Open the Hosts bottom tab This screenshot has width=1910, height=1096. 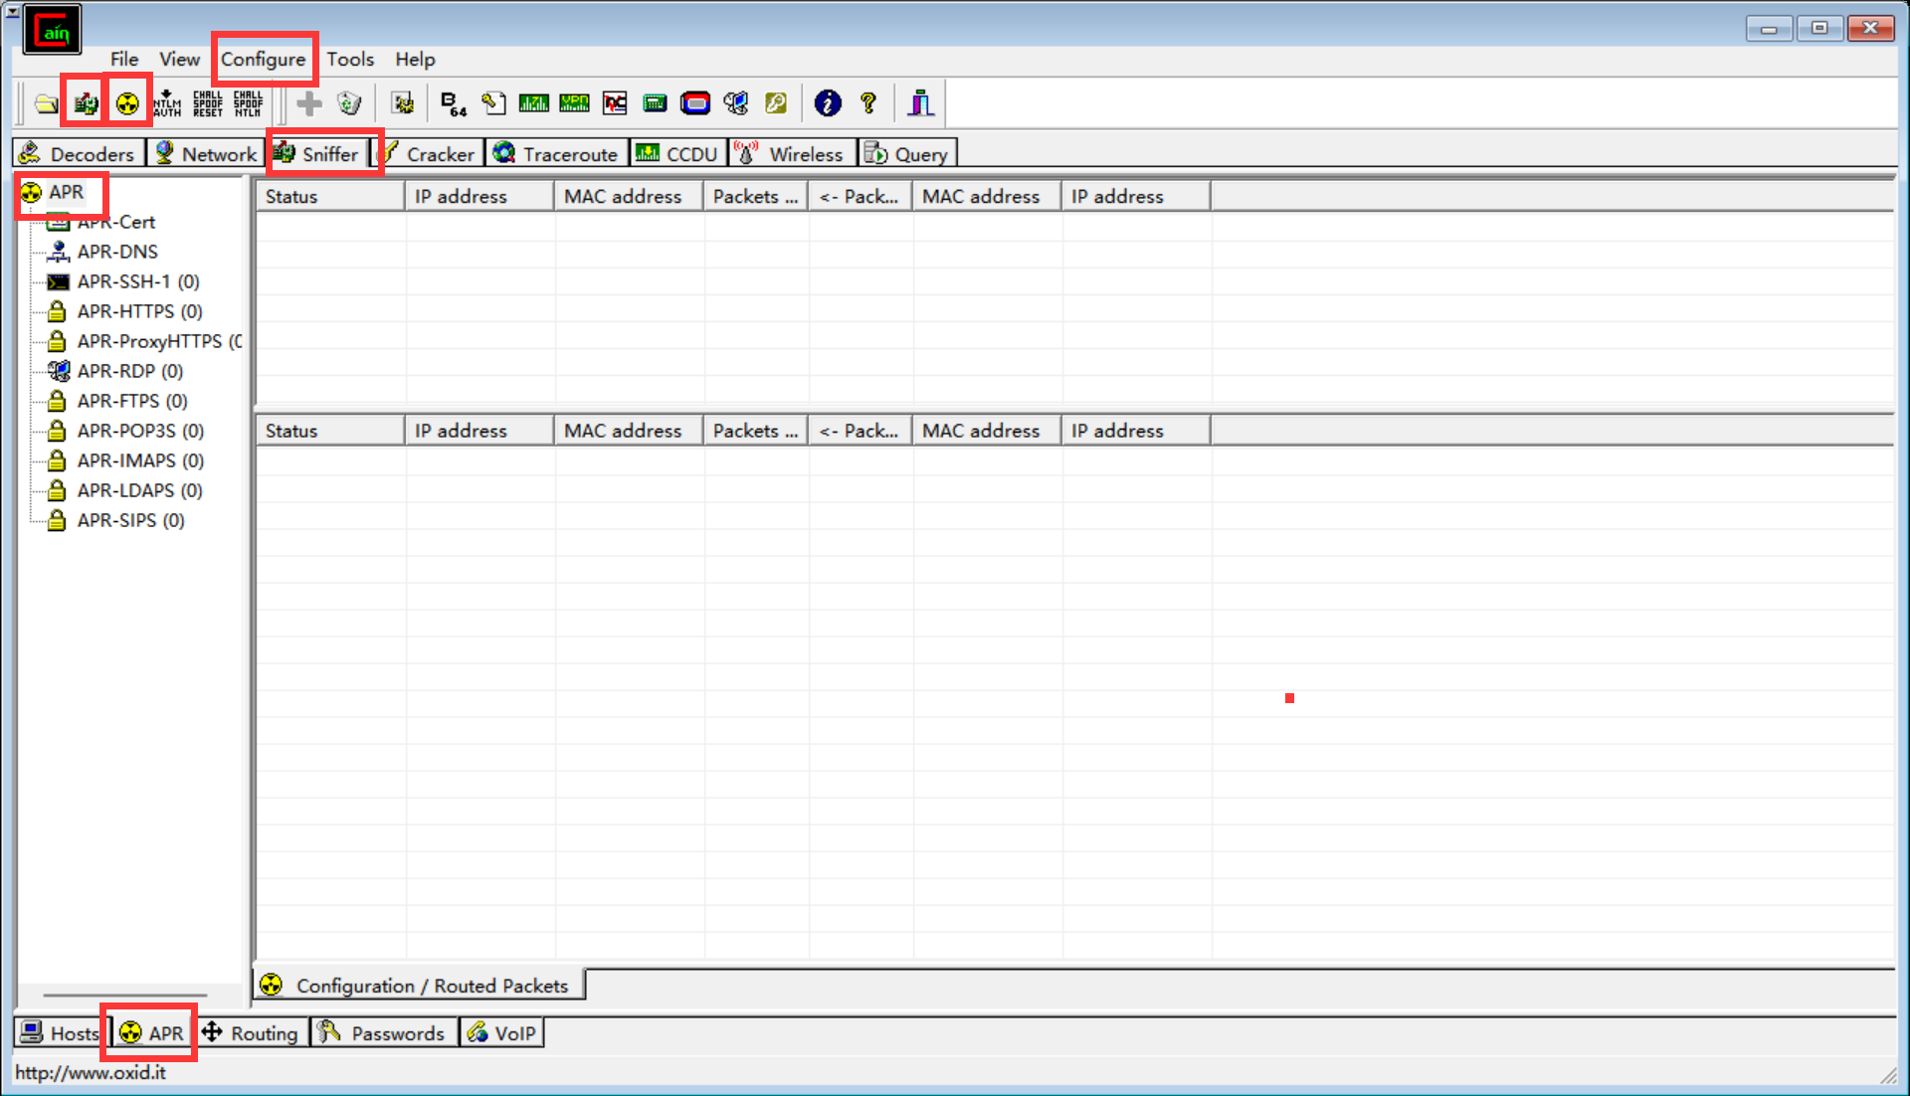pos(60,1032)
